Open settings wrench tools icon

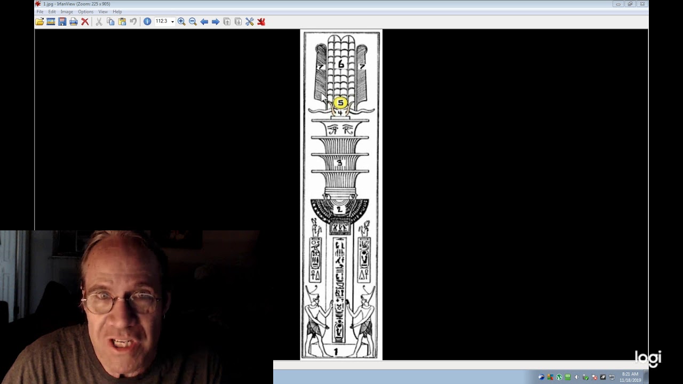pyautogui.click(x=250, y=21)
